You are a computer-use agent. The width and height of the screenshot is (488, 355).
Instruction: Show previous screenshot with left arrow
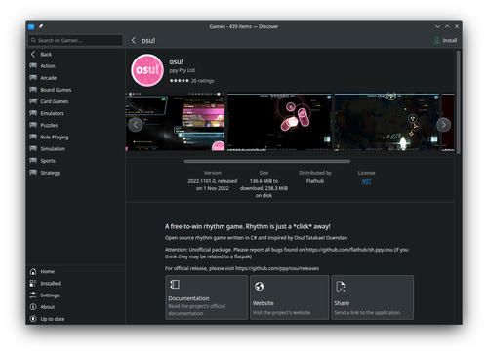click(136, 125)
